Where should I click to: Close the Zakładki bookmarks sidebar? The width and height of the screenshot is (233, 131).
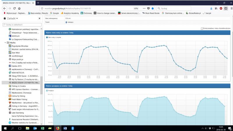[40, 18]
